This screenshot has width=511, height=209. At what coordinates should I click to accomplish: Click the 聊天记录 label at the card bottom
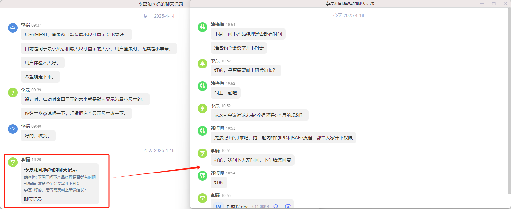33,199
